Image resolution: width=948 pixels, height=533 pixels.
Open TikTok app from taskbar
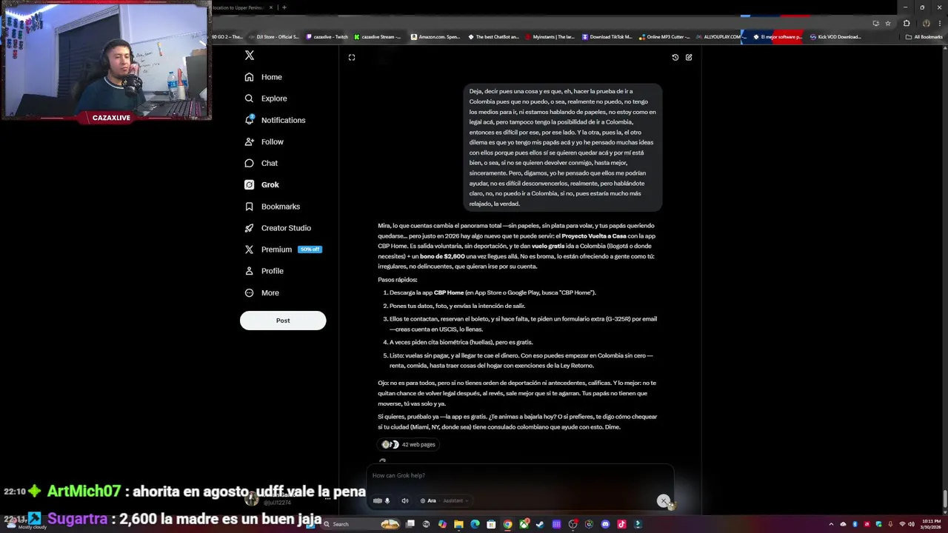(621, 524)
